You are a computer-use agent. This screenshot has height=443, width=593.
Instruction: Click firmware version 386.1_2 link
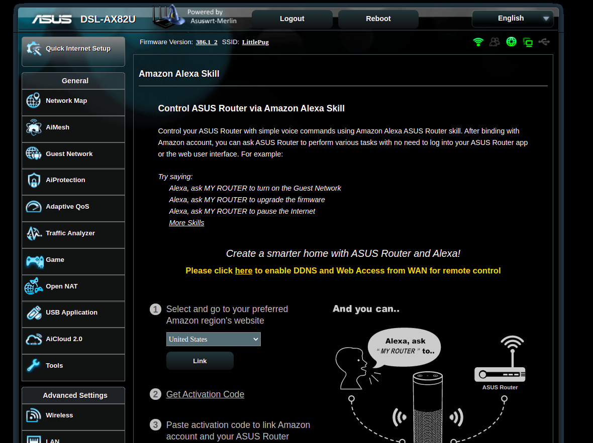coord(207,42)
